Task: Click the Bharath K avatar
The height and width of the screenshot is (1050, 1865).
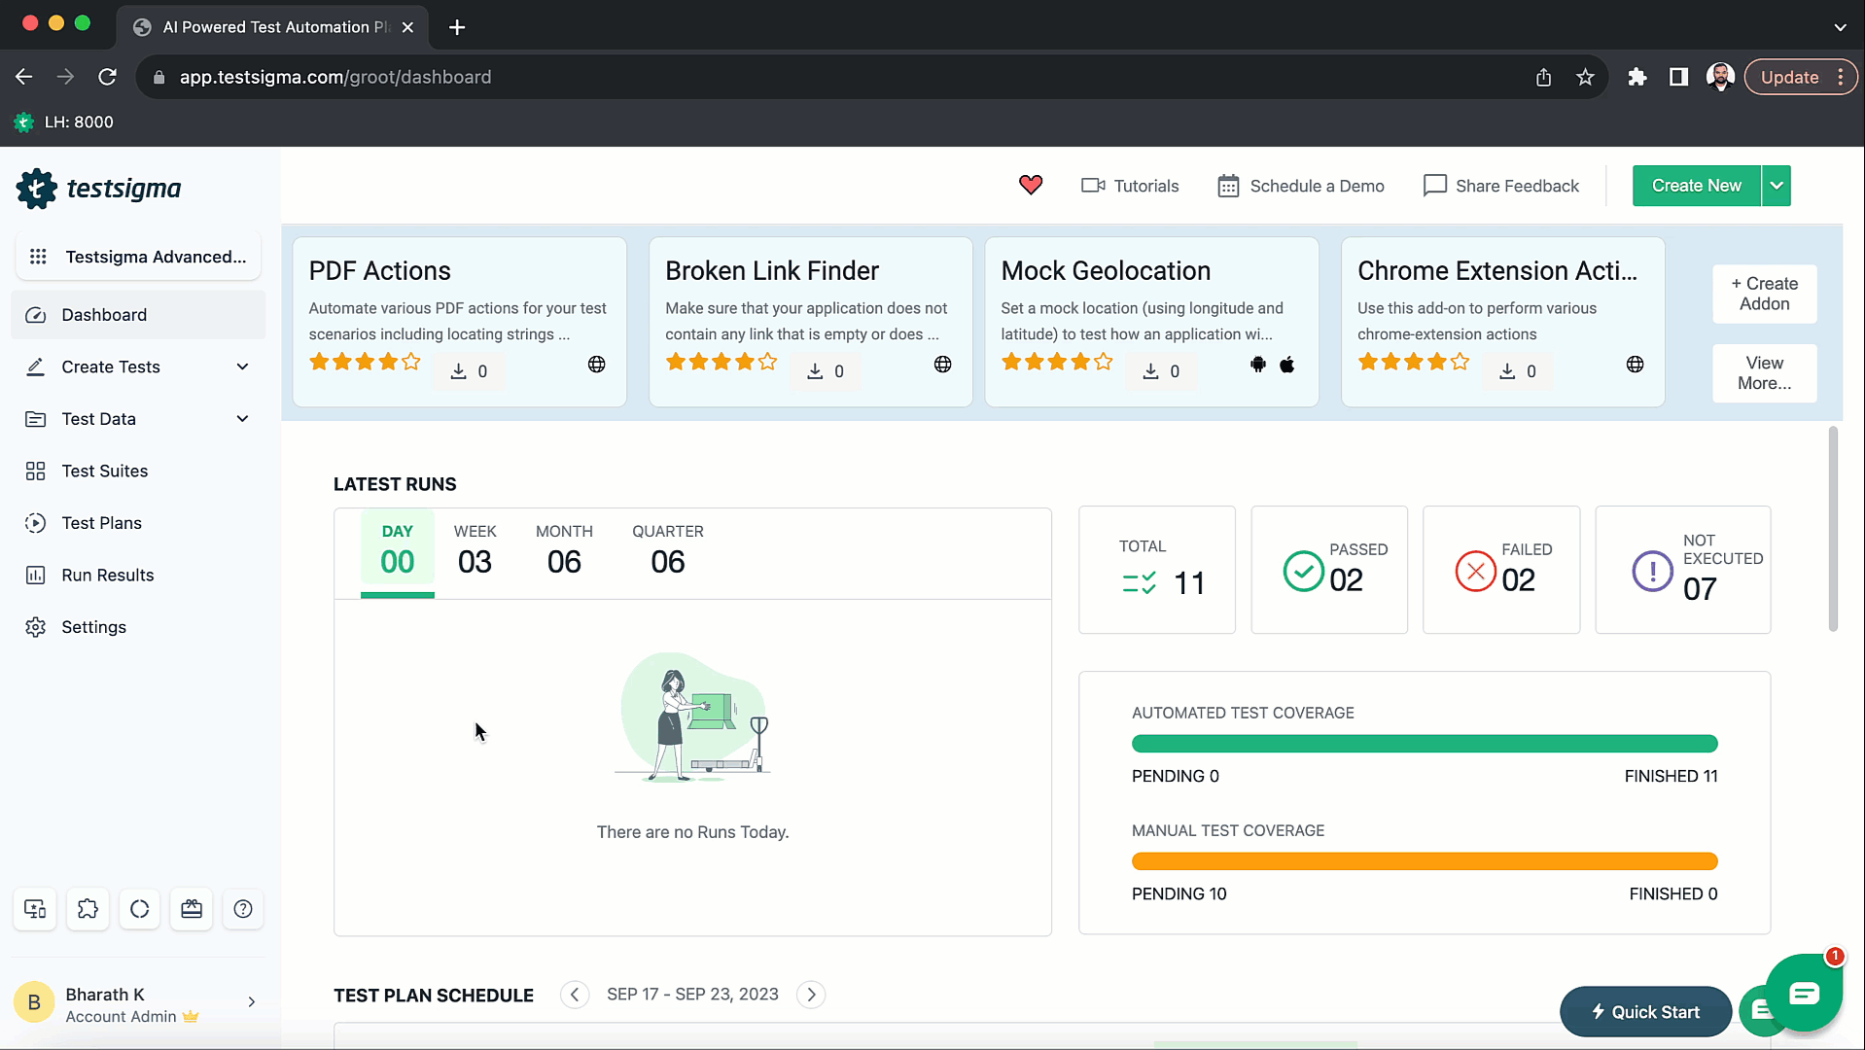Action: pos(34,1002)
